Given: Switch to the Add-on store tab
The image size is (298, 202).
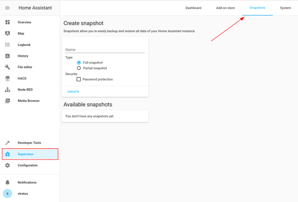Looking at the screenshot, I should (x=225, y=8).
